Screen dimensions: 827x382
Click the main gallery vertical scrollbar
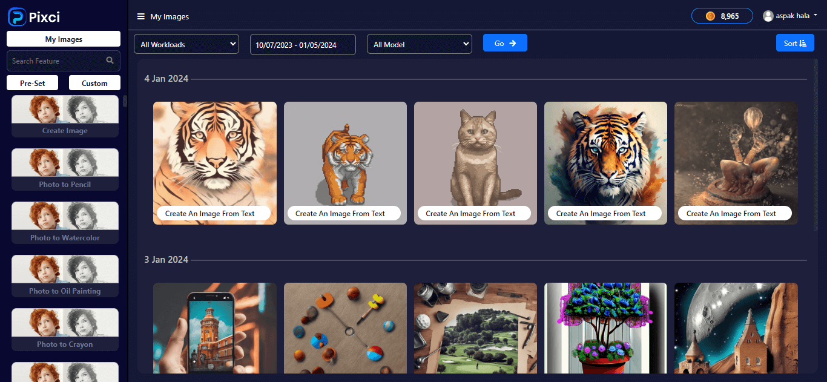tap(816, 145)
